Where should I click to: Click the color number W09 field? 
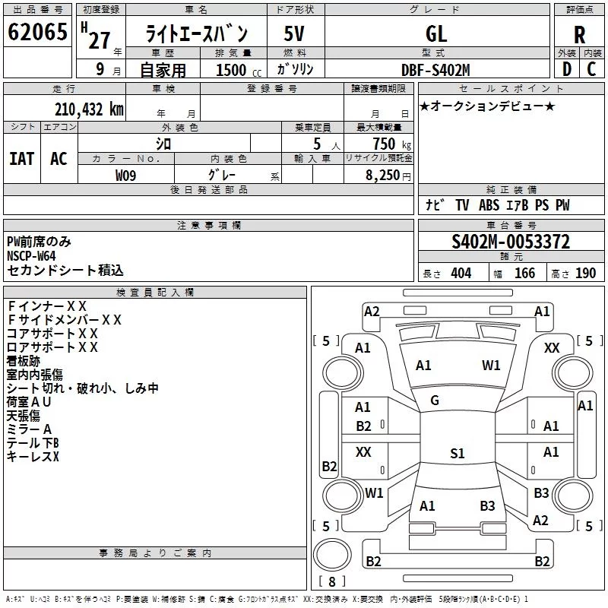tap(125, 176)
